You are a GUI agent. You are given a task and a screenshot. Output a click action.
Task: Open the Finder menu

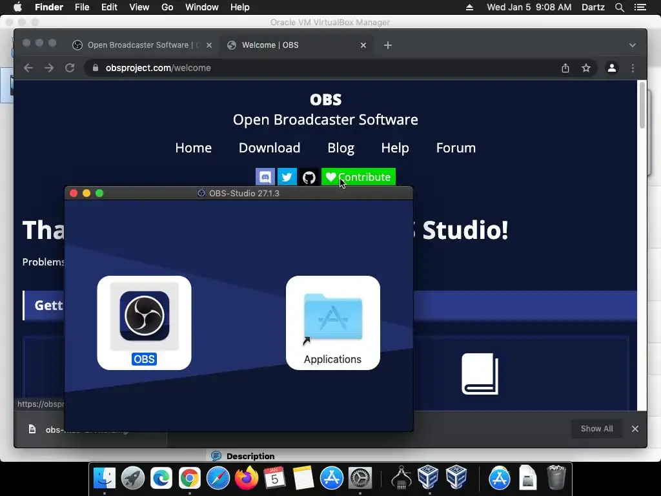[x=49, y=7]
